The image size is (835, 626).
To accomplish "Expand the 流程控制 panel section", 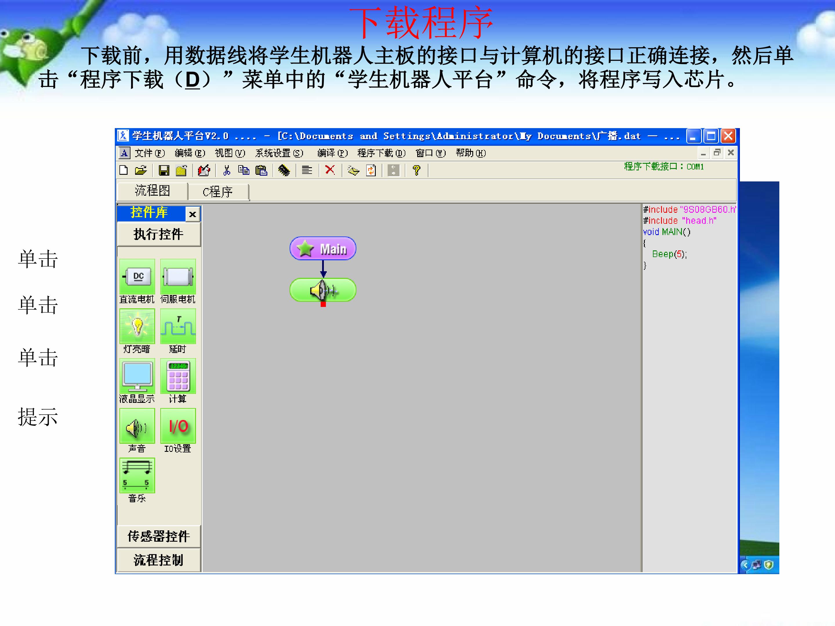I will 159,560.
